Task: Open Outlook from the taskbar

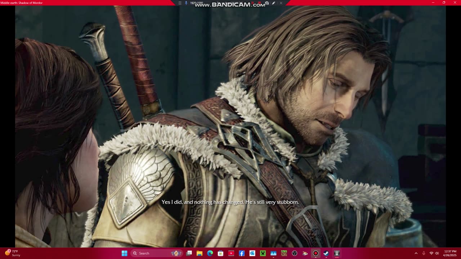Action: point(252,253)
